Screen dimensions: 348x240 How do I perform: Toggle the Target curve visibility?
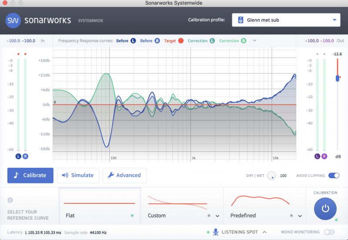point(181,41)
